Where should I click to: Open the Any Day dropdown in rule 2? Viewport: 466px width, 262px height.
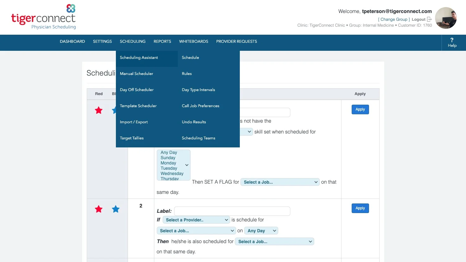[x=261, y=231]
